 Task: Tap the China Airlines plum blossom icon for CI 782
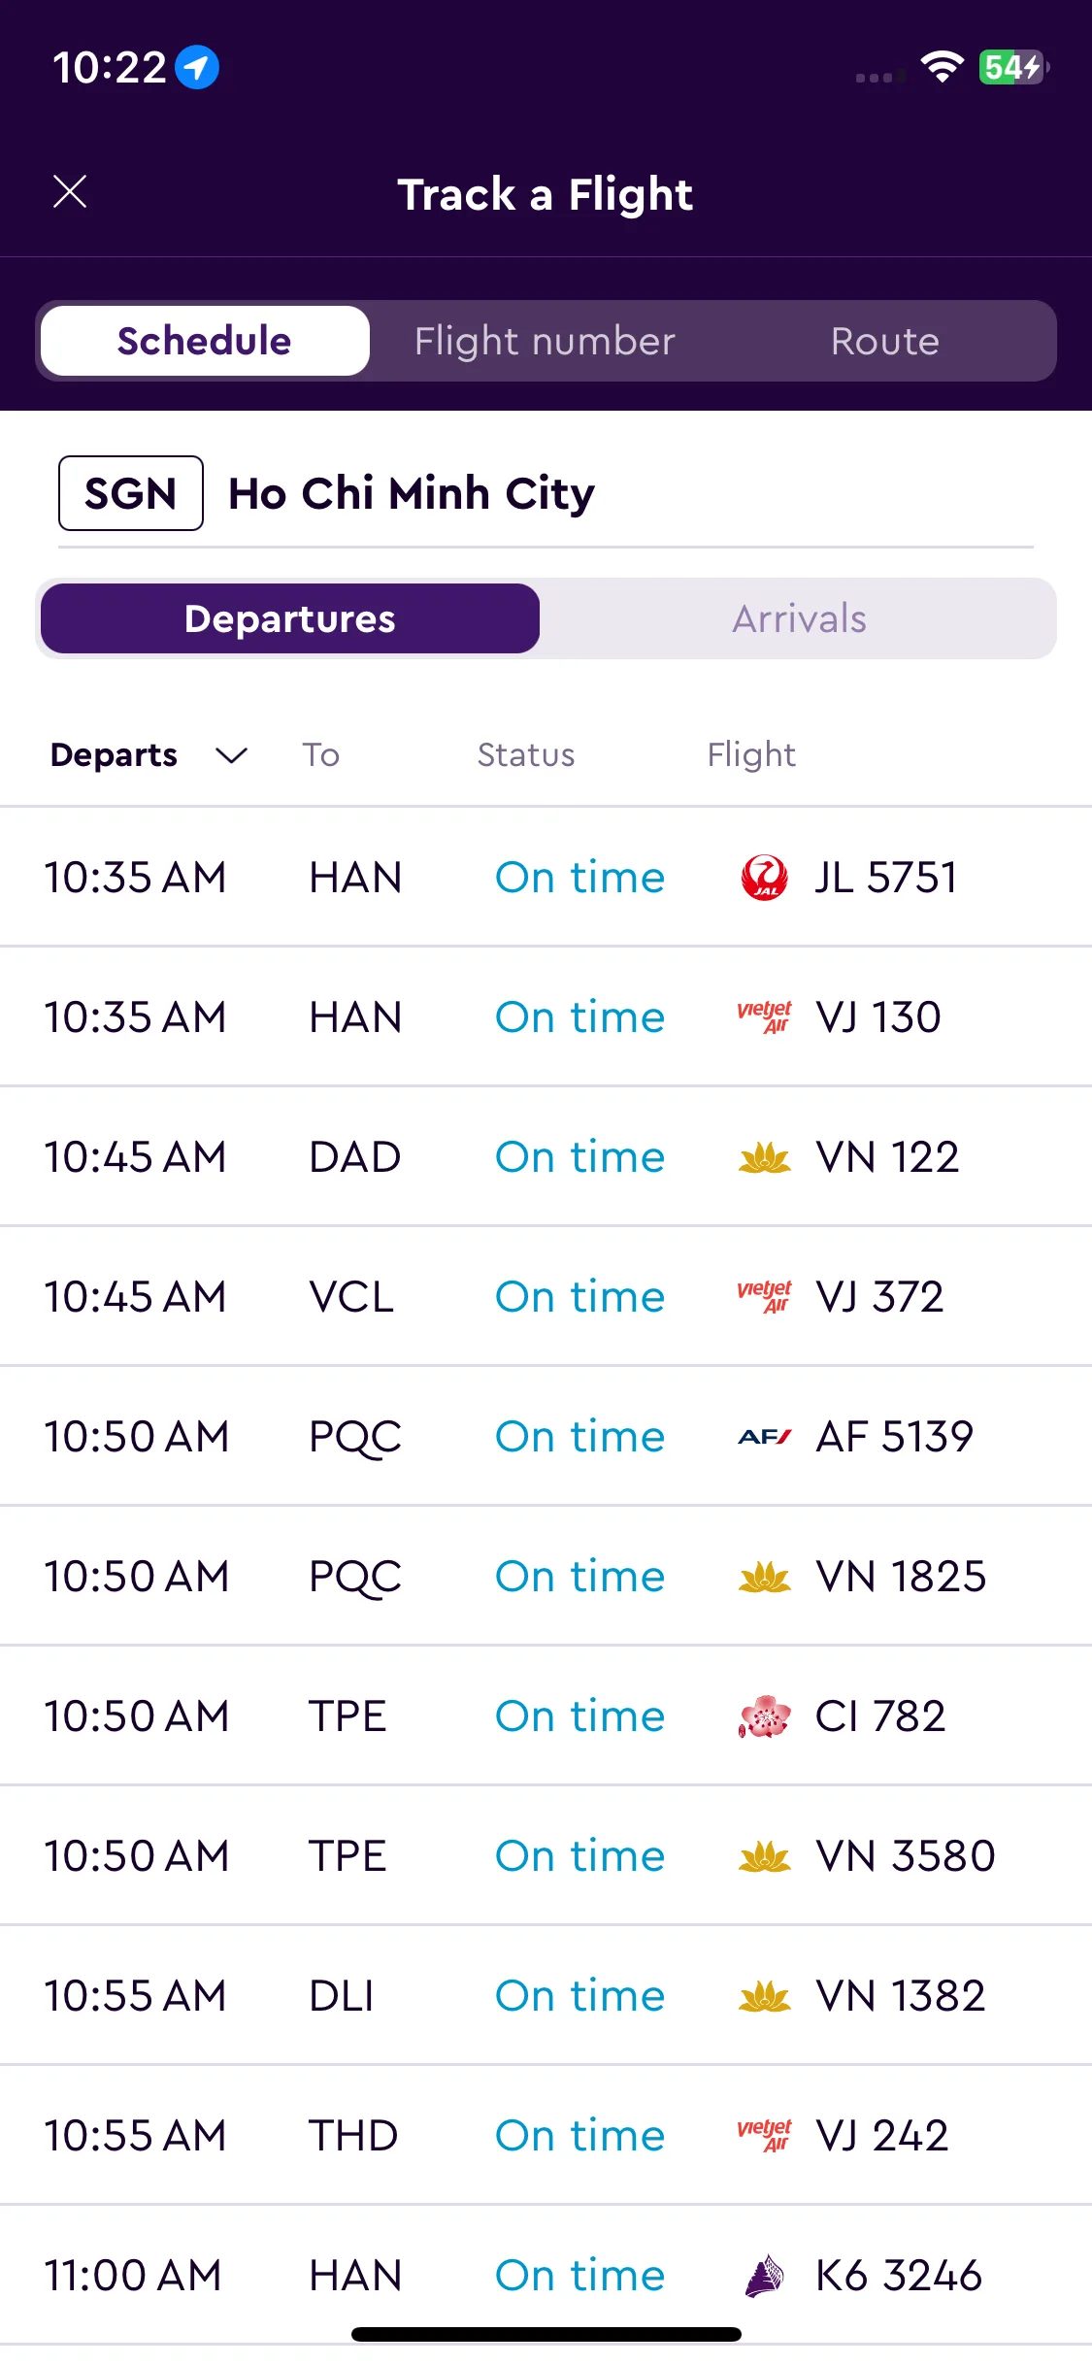tap(765, 1716)
